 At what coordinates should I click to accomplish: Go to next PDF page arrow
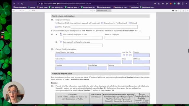pos(23,11)
